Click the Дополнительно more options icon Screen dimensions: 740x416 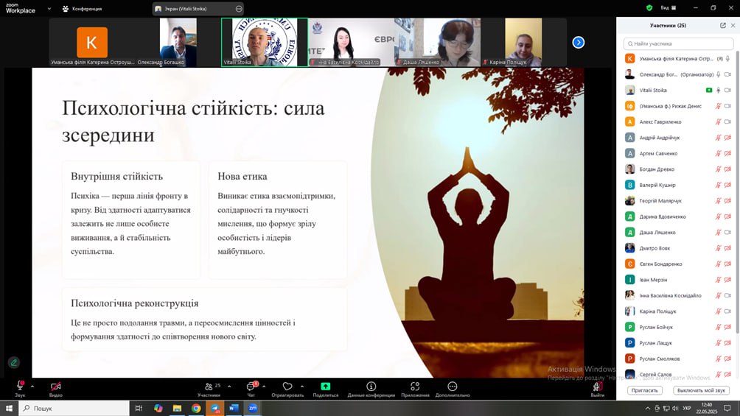(452, 387)
